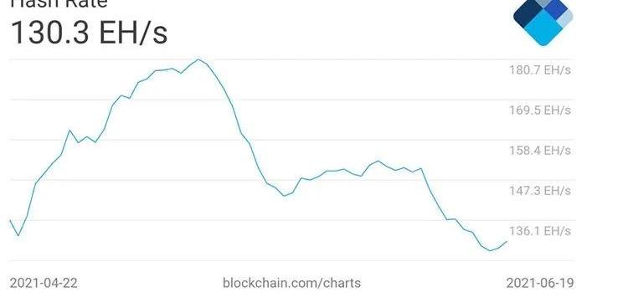Click the trough in the middle of the chart

[x=285, y=196]
